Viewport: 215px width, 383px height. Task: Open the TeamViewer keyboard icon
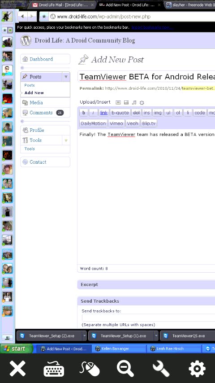pyautogui.click(x=54, y=369)
